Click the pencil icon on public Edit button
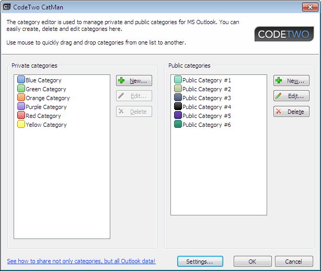The width and height of the screenshot is (321, 271). pyautogui.click(x=279, y=96)
